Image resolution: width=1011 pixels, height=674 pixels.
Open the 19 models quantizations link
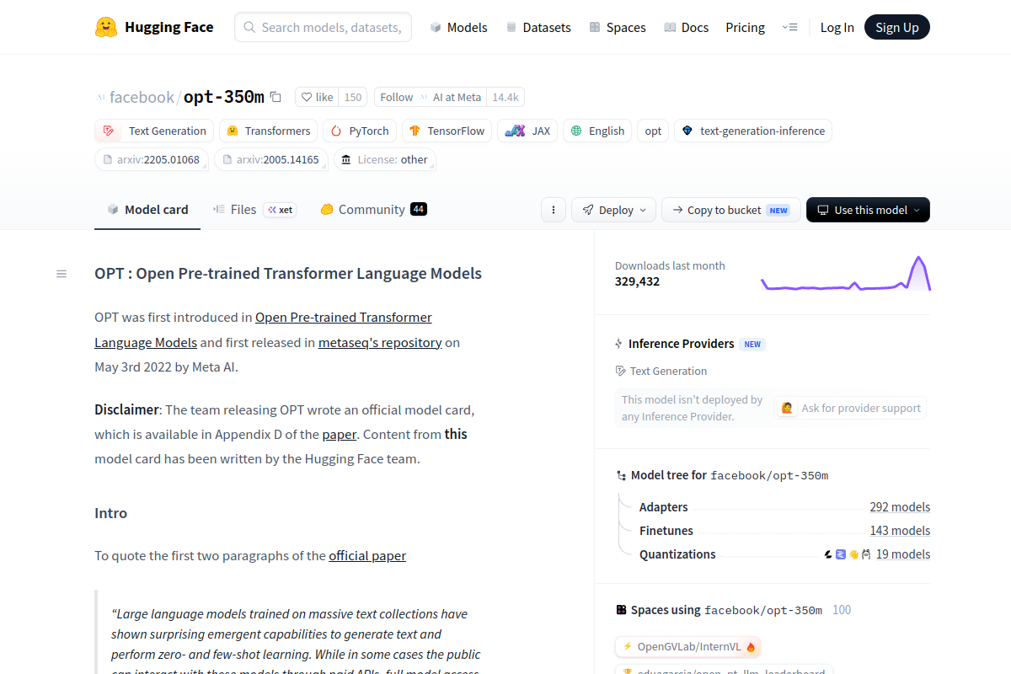tap(903, 554)
